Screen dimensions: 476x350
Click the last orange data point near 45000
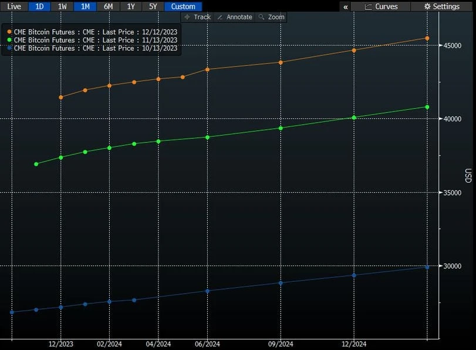point(427,38)
